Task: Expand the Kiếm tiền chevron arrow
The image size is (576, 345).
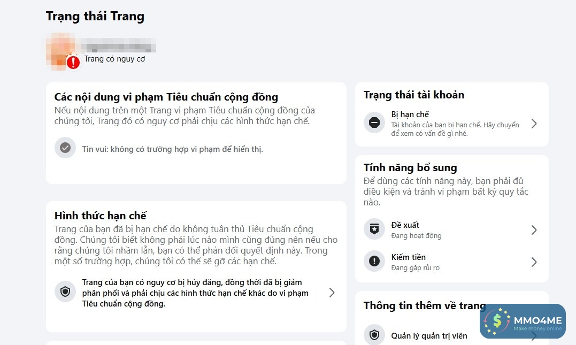Action: pos(534,262)
